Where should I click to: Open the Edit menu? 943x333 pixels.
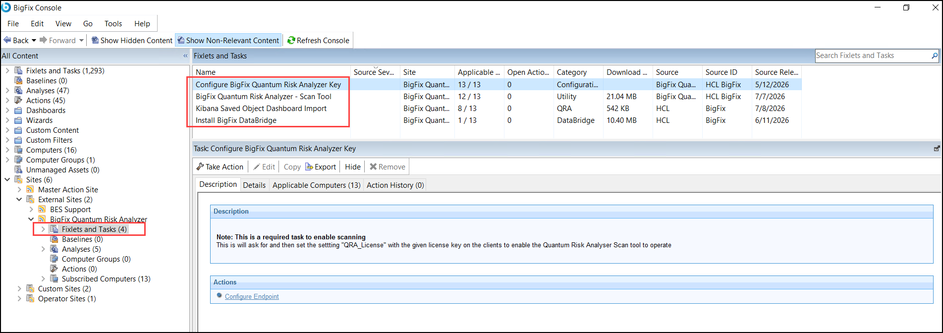37,23
